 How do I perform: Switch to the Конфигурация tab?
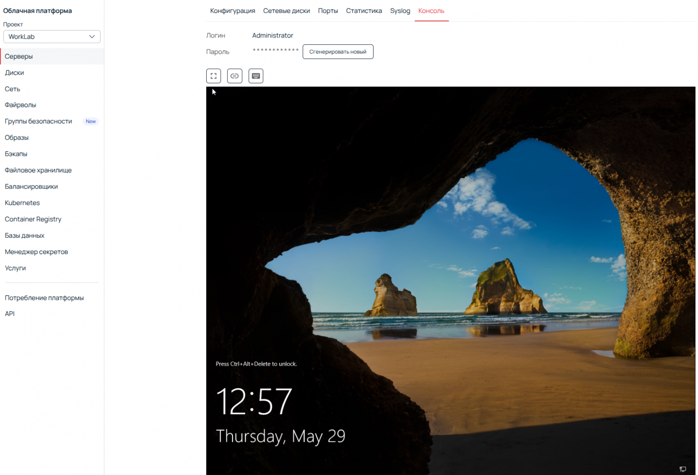[x=233, y=11]
